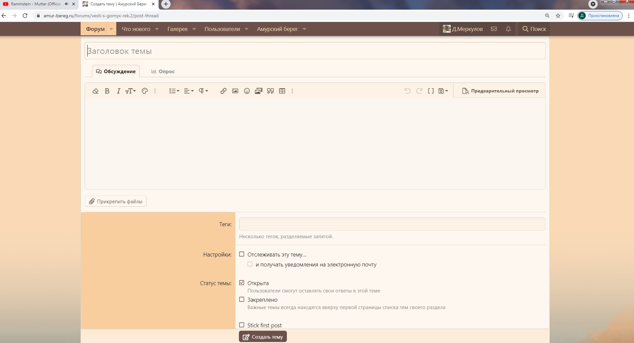Open the list type dropdown

(x=174, y=91)
